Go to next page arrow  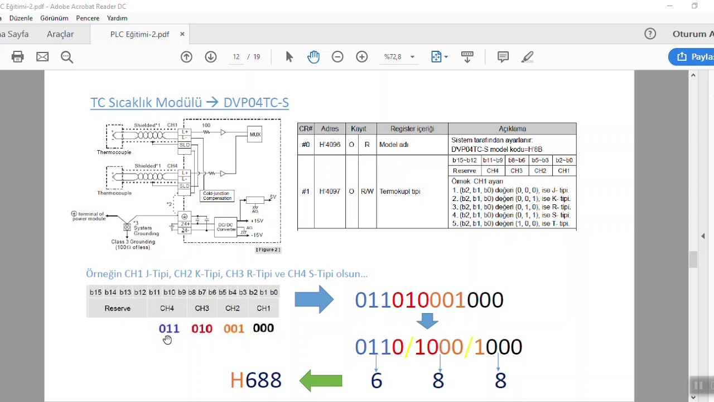point(211,56)
